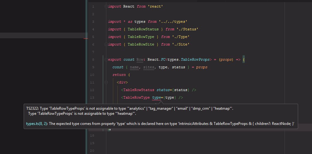Click 'TableRowType' tag name on line 13
The width and height of the screenshot is (312, 154).
(x=137, y=97)
